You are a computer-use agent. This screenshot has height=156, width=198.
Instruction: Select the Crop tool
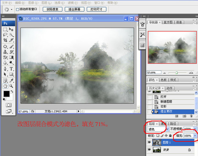coord(5,40)
